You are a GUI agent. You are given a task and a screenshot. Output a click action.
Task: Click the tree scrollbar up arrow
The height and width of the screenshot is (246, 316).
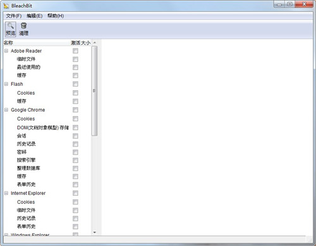coord(95,42)
